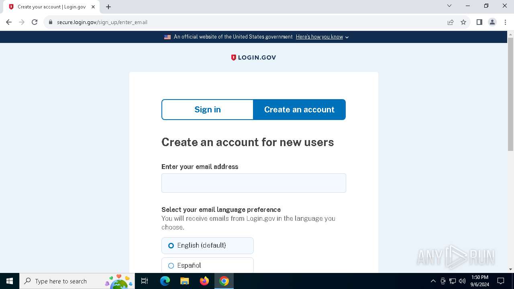
Task: Click the taskbar clock and date
Action: tap(479, 281)
